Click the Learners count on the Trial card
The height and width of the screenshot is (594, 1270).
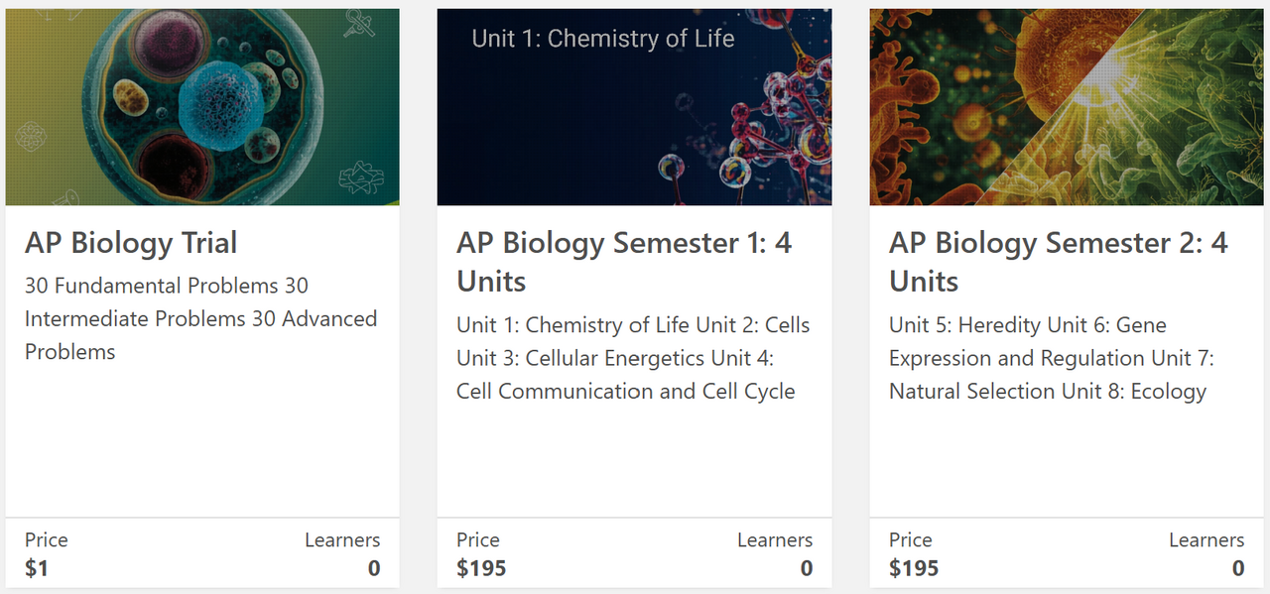click(374, 568)
